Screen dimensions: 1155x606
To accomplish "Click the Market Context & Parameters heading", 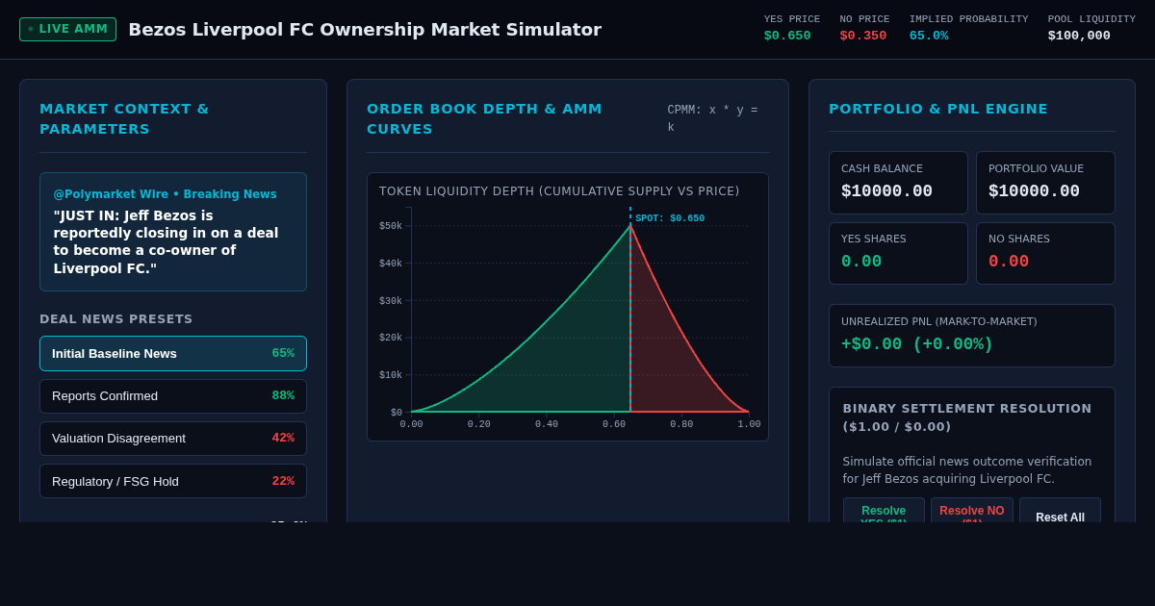I will (124, 119).
